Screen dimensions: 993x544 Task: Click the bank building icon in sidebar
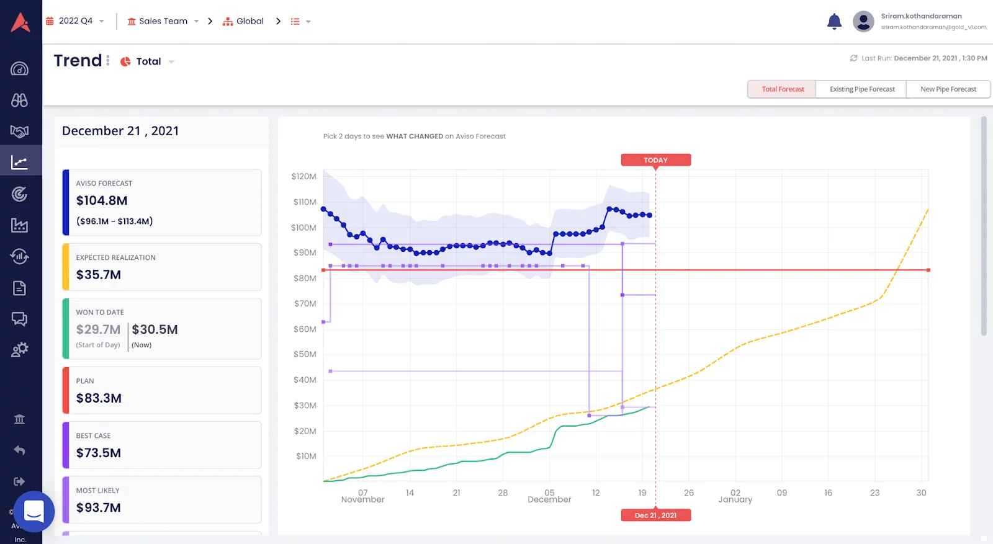click(19, 419)
